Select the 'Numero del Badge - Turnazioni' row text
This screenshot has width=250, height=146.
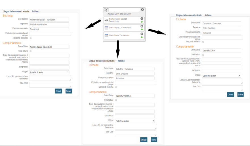pyautogui.click(x=119, y=20)
